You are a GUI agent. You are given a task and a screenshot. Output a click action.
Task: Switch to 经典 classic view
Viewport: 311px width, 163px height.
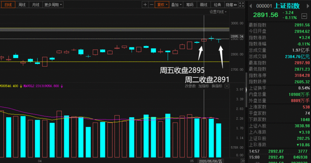pos(217,5)
